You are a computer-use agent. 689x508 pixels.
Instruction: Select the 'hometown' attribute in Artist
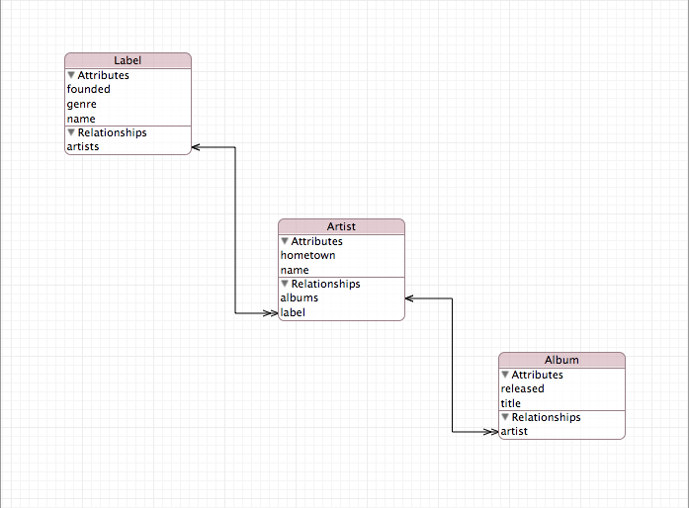coord(341,255)
